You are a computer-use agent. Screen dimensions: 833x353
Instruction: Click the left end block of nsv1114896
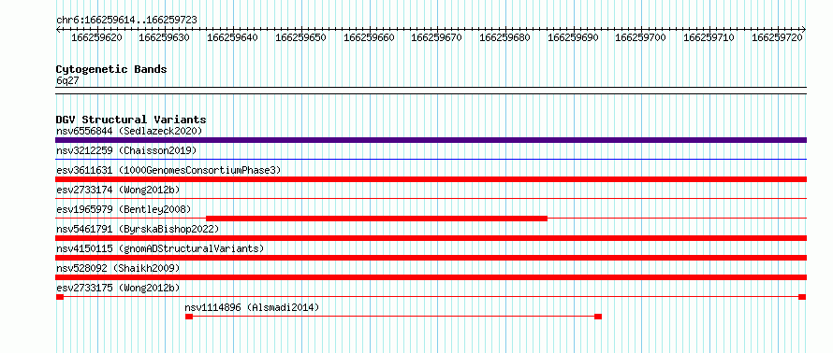click(x=188, y=317)
